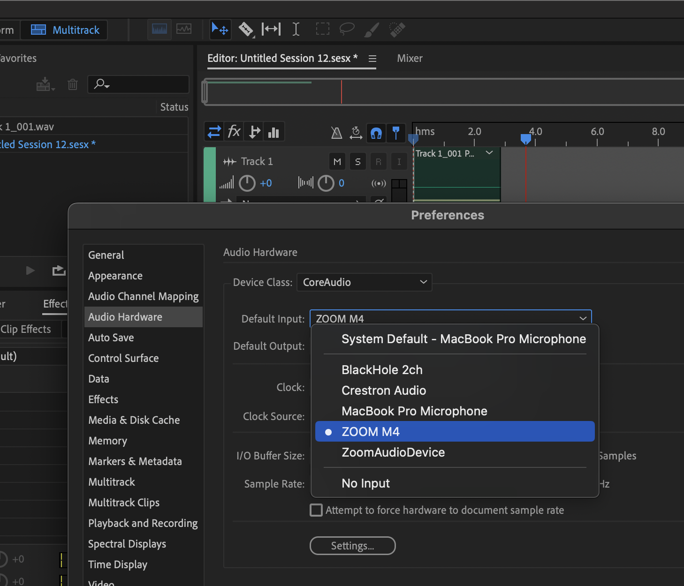The height and width of the screenshot is (586, 684).
Task: Solo Track 1 with S button
Action: pos(358,162)
